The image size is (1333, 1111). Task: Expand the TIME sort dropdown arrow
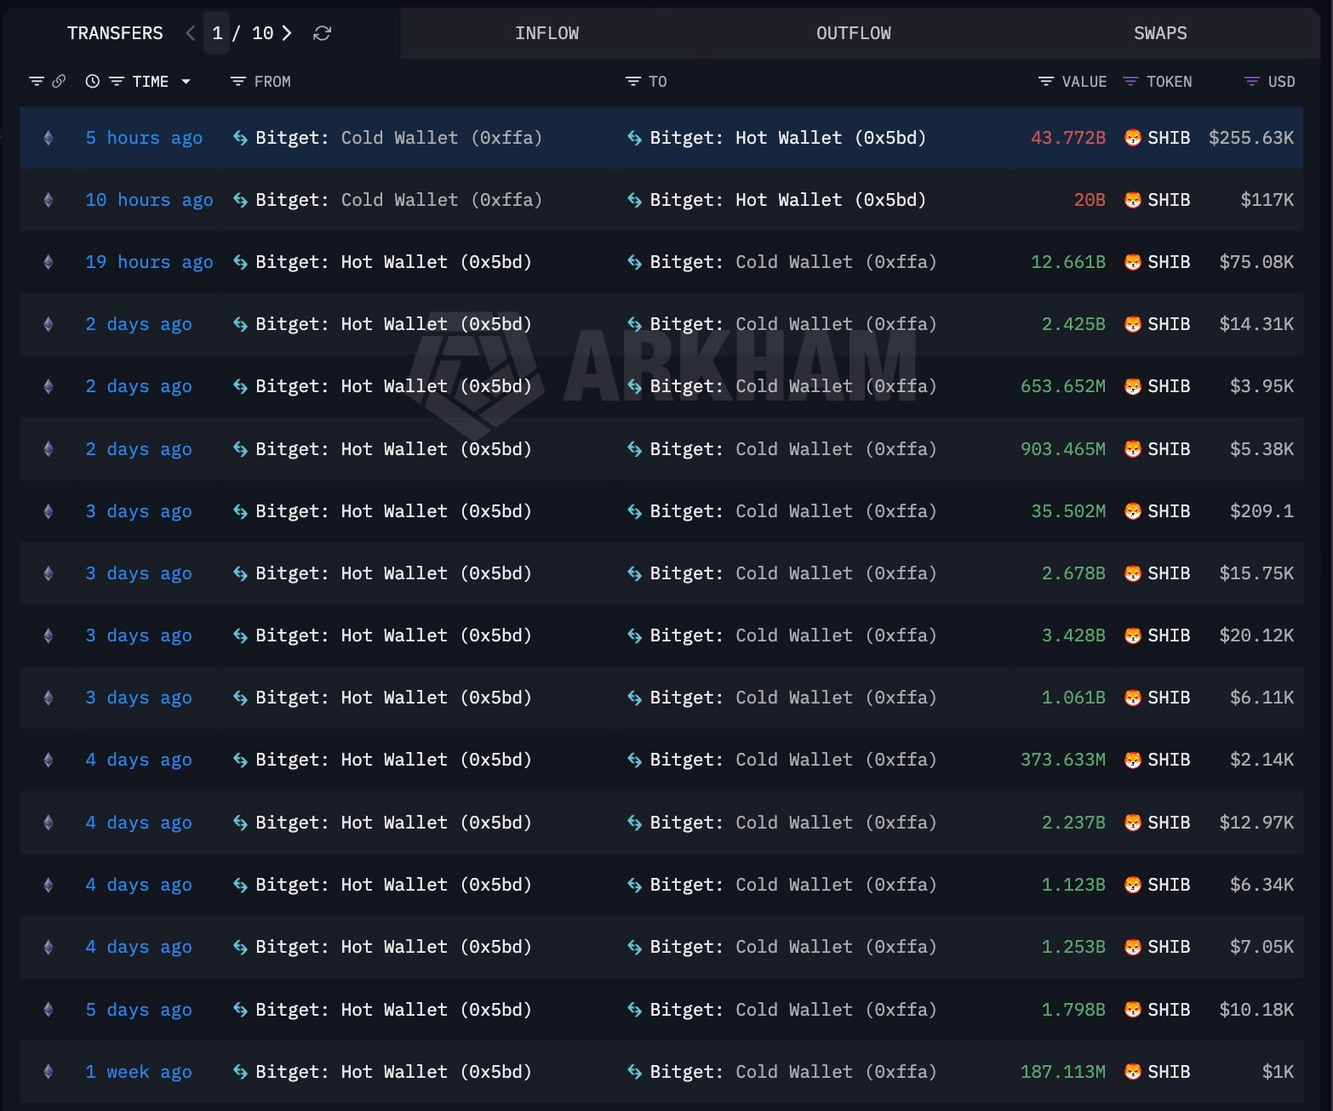(186, 82)
